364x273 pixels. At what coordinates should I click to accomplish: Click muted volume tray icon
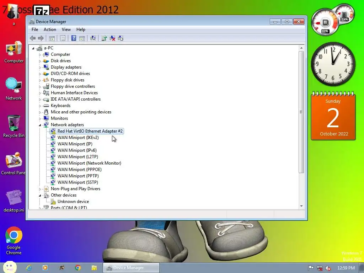pyautogui.click(x=328, y=268)
